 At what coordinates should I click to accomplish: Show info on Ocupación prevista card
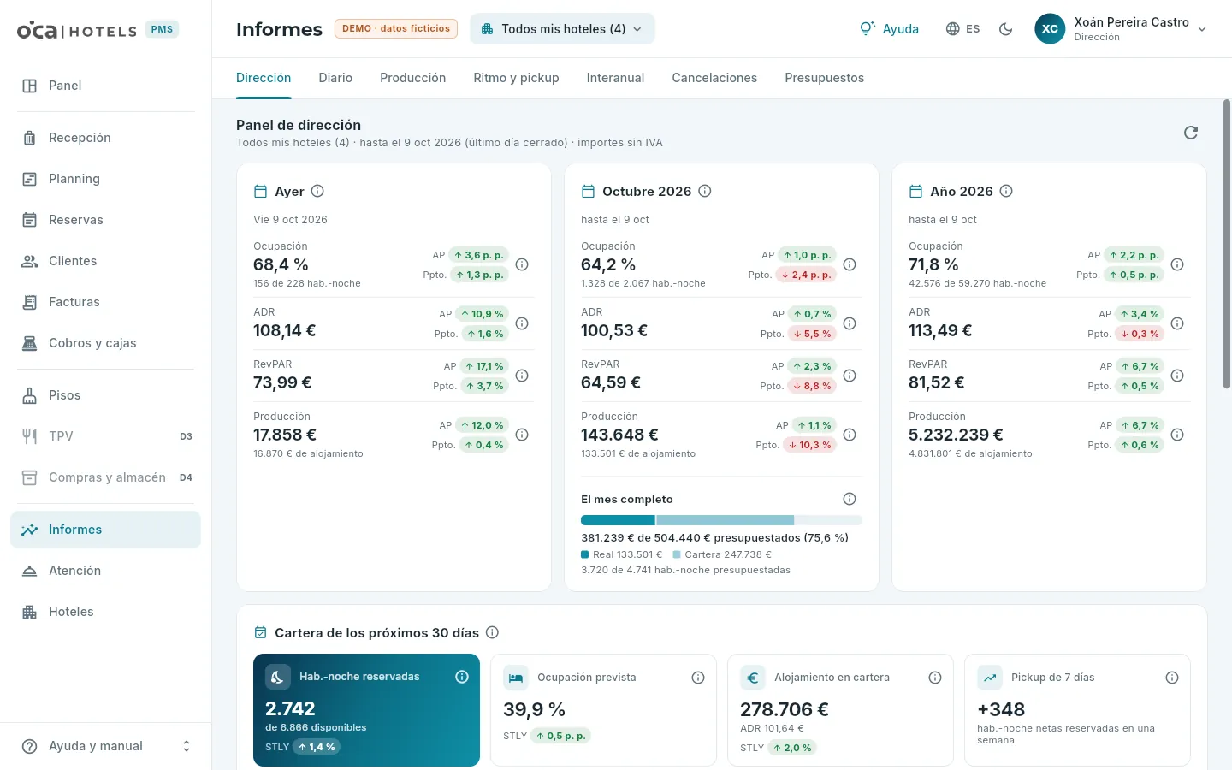tap(698, 678)
